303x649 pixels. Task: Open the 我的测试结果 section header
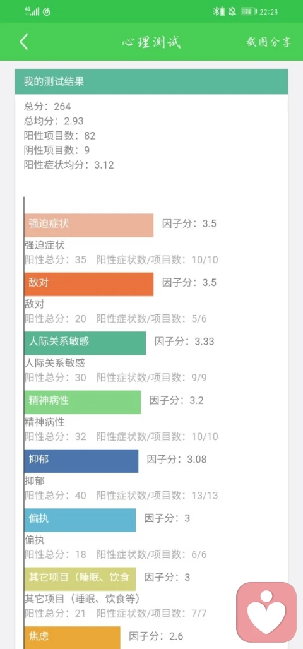tap(151, 81)
